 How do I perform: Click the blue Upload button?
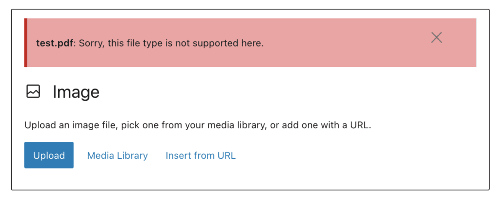pyautogui.click(x=49, y=155)
